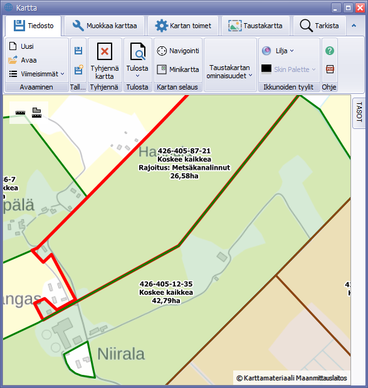Click the save-as disk with plus icon
The image size is (368, 388).
tap(78, 70)
